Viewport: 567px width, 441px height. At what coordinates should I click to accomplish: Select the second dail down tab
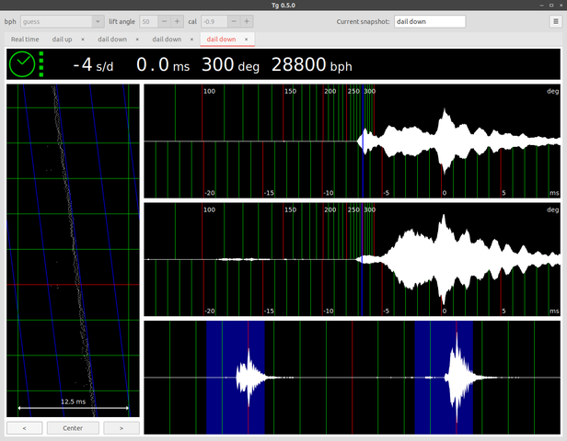[167, 40]
